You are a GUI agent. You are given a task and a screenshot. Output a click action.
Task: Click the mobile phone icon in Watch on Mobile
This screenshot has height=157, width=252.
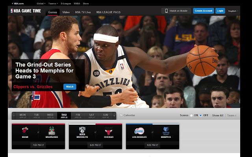tap(167, 11)
